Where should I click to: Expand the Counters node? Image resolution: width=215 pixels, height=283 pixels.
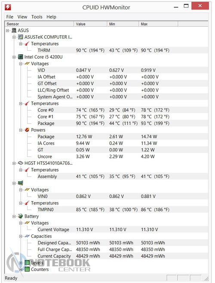21,270
